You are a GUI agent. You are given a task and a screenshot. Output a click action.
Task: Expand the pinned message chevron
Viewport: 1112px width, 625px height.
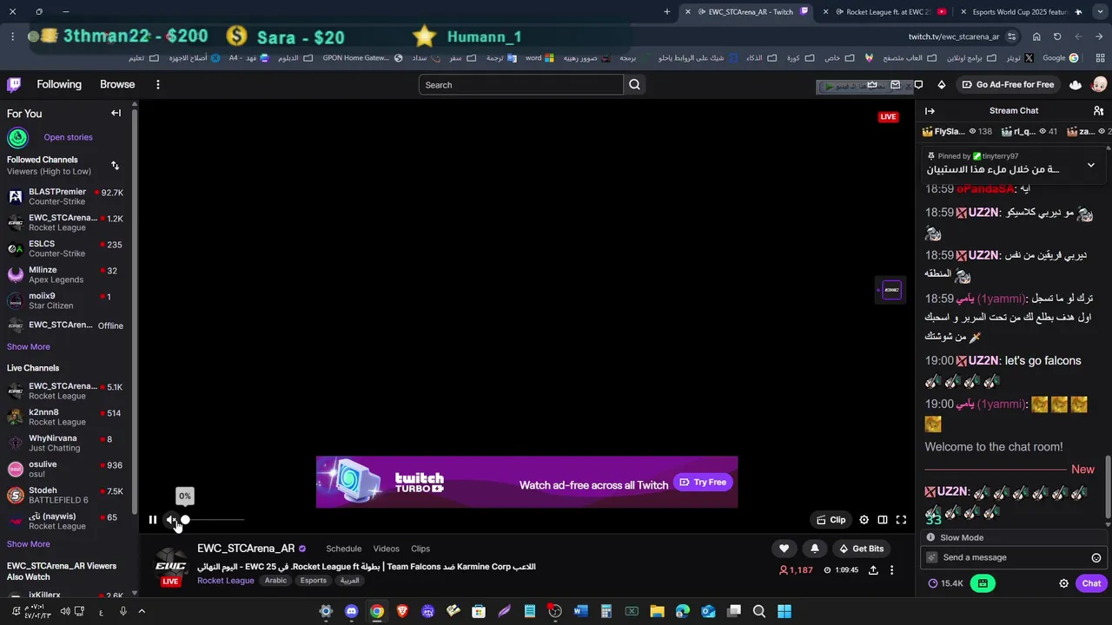click(x=1090, y=165)
